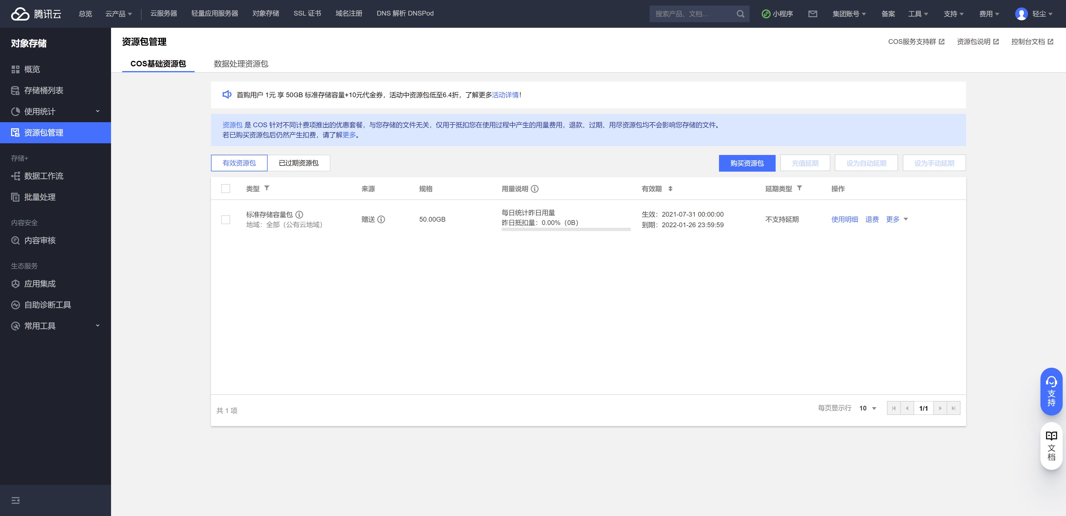Check the 标准存储容量包 row checkbox

click(x=225, y=219)
